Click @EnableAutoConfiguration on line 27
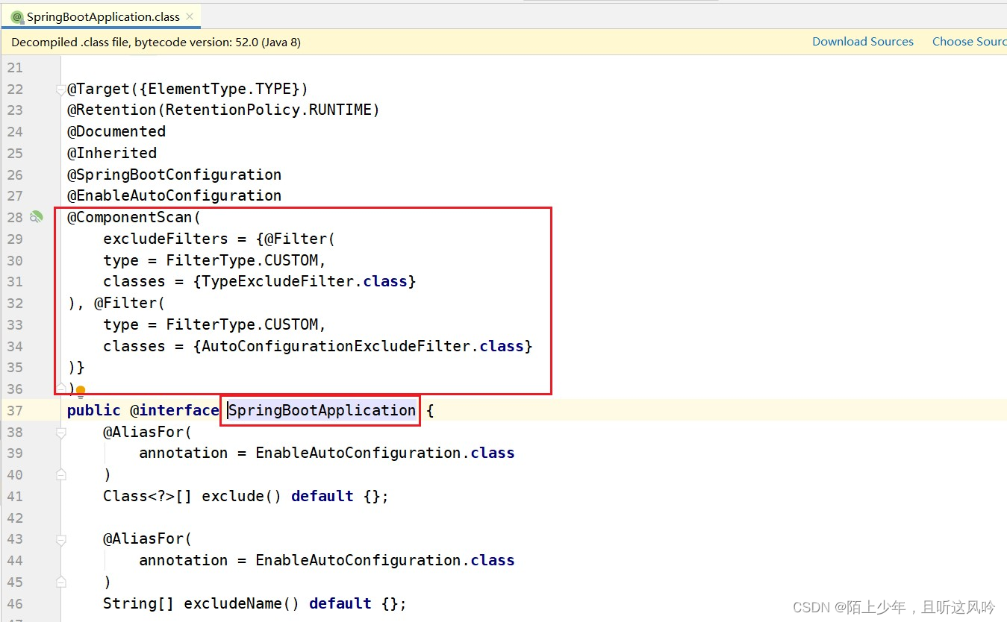 (174, 195)
